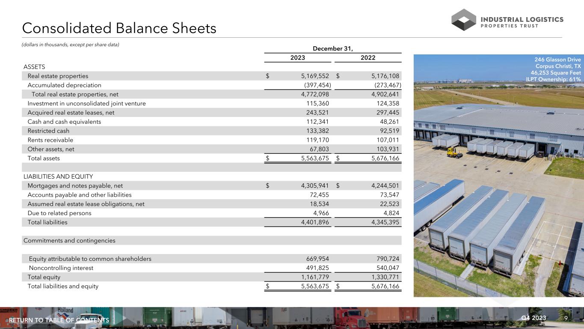
Task: Select the 18,534 lease obligations value
Action: pyautogui.click(x=320, y=204)
